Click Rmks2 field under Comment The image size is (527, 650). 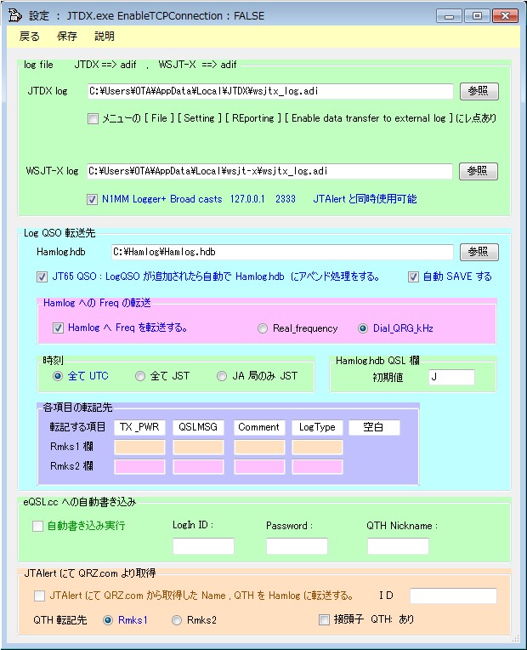click(x=259, y=467)
